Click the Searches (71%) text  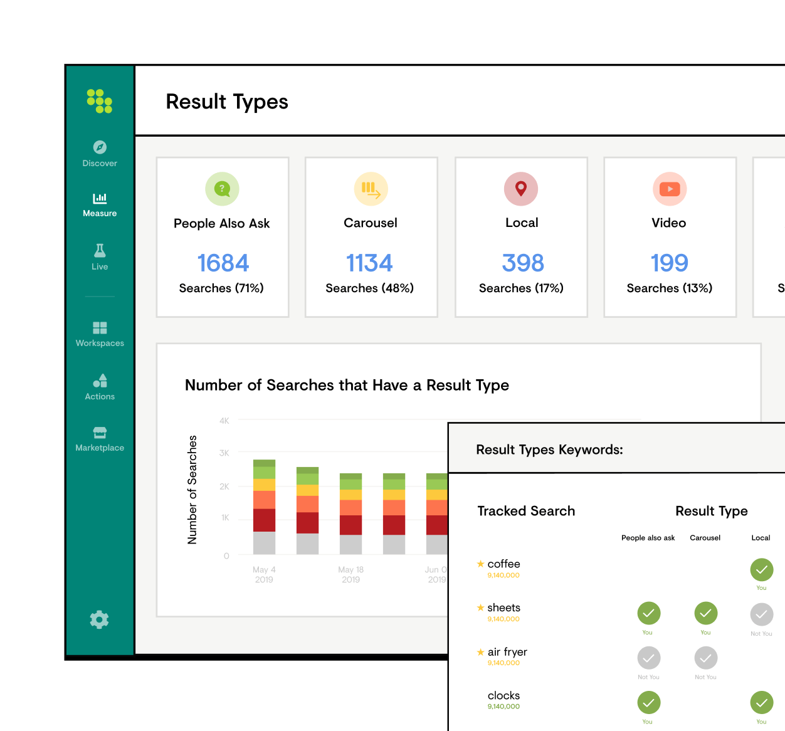point(221,288)
